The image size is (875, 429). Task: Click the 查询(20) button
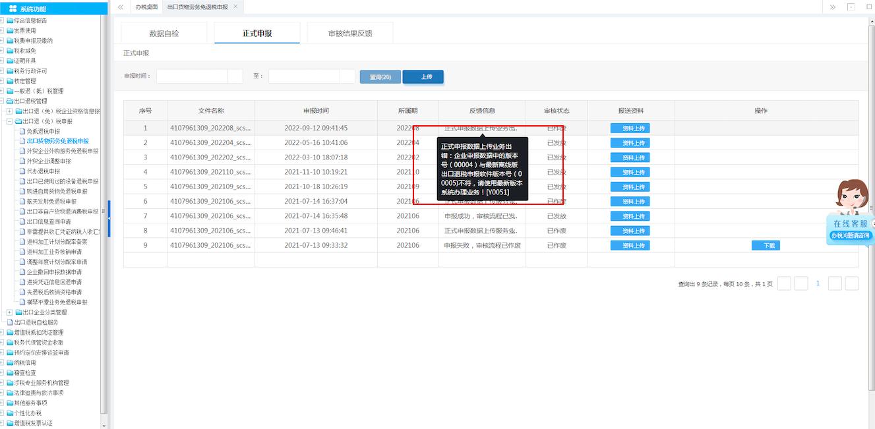pos(380,77)
